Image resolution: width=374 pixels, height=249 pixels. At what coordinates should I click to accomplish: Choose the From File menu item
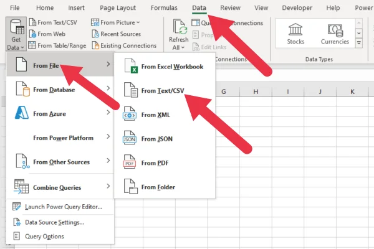pos(60,65)
